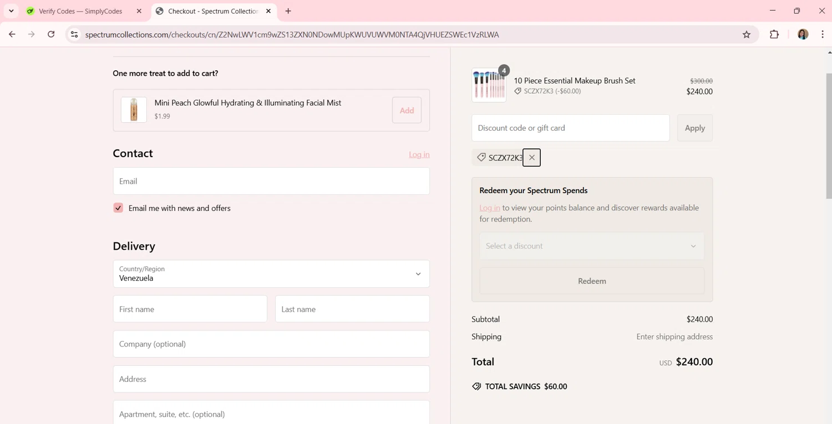Select the Checkout - Spectrum Collections tab
832x424 pixels.
coord(213,11)
